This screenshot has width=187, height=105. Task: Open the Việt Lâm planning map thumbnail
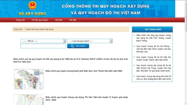click(x=29, y=100)
